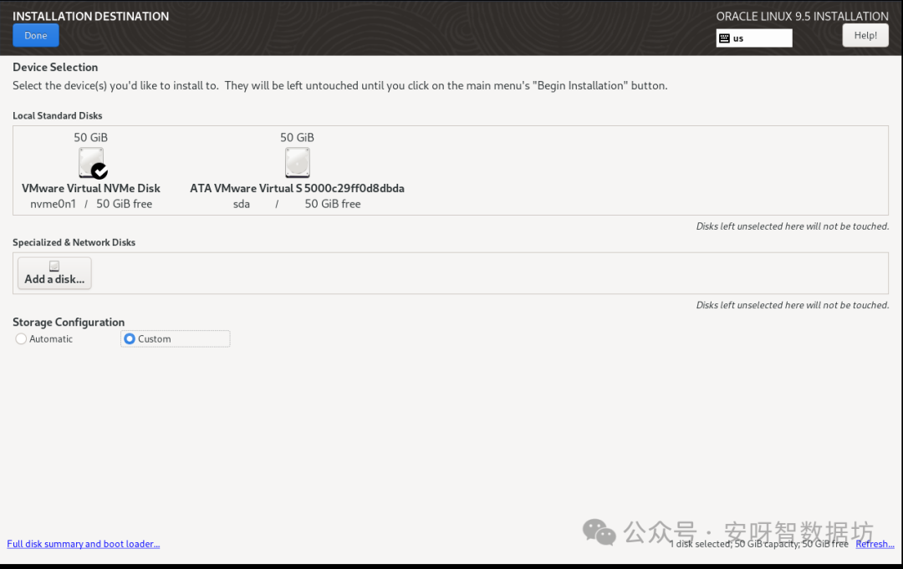Click the INSTALLATION DESTINATION title
The image size is (903, 569).
tap(91, 16)
